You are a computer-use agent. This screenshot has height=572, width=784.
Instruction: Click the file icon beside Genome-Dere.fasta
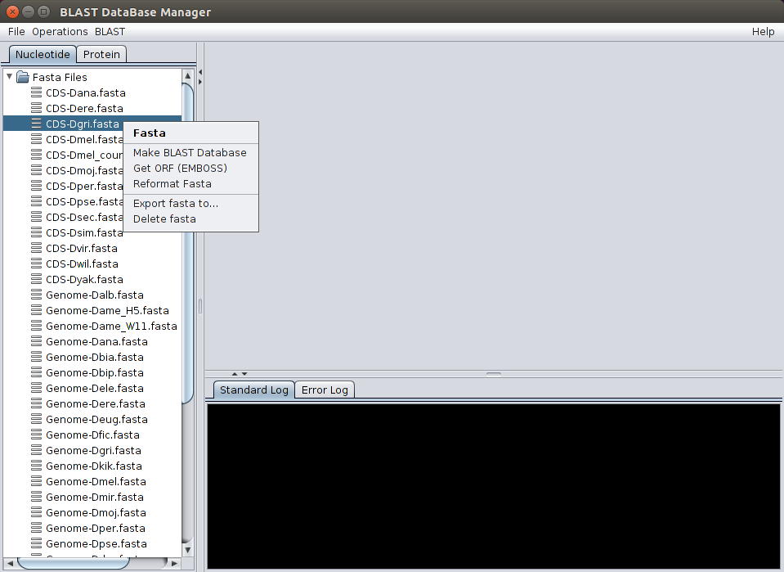37,403
